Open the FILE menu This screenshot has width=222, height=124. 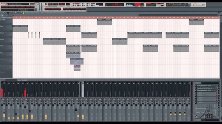point(3,7)
